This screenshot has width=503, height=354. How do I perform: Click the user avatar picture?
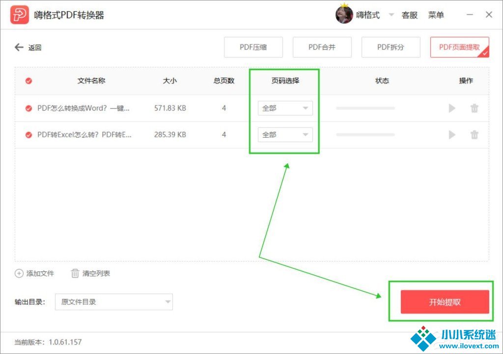click(x=344, y=15)
